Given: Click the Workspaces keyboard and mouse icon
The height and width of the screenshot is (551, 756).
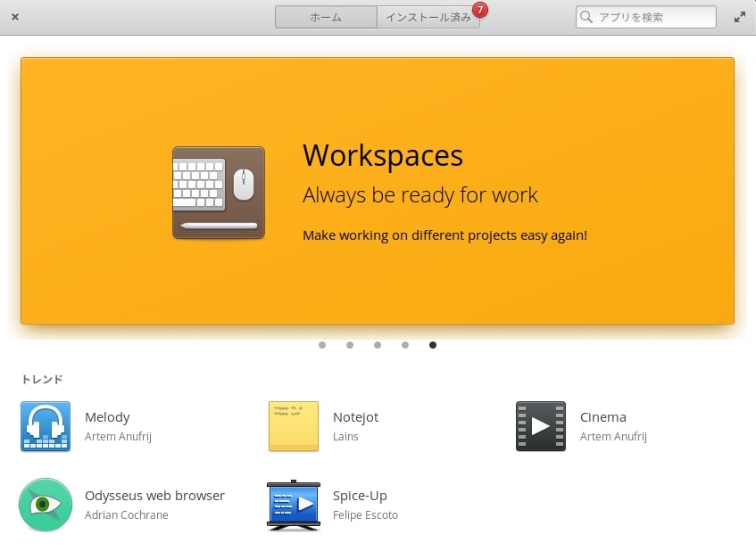Looking at the screenshot, I should tap(219, 193).
